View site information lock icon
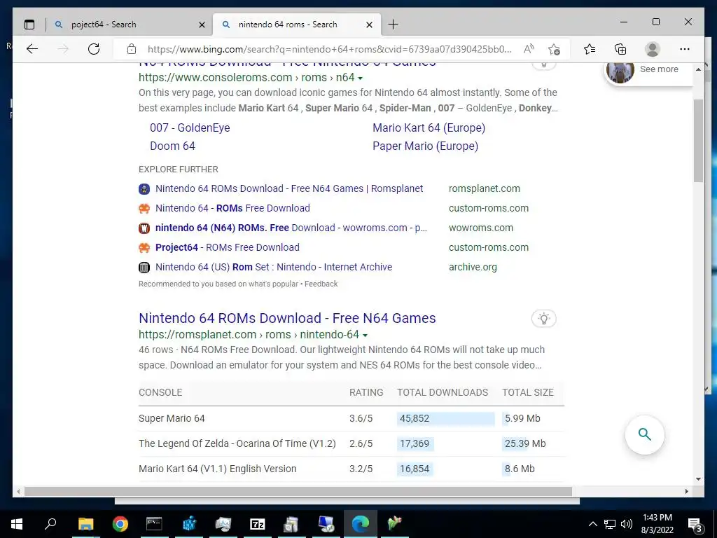 [132, 49]
